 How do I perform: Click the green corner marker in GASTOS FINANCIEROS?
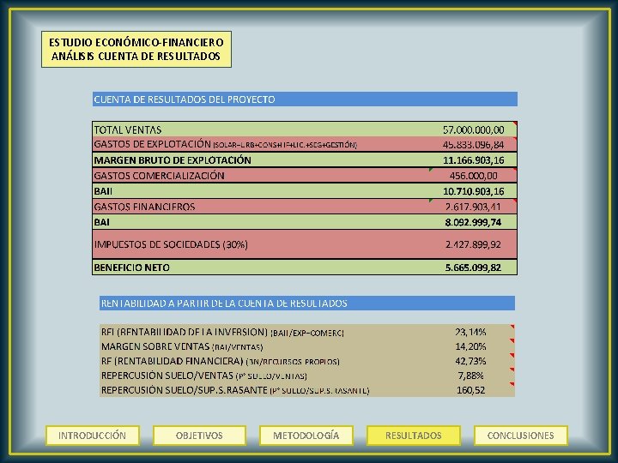[431, 201]
